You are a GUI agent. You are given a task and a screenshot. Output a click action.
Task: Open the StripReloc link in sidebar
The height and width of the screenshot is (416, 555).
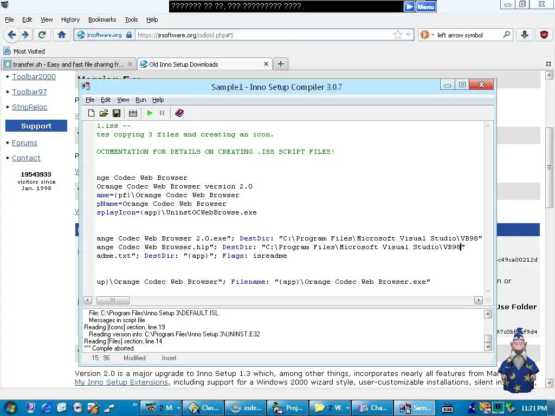30,107
